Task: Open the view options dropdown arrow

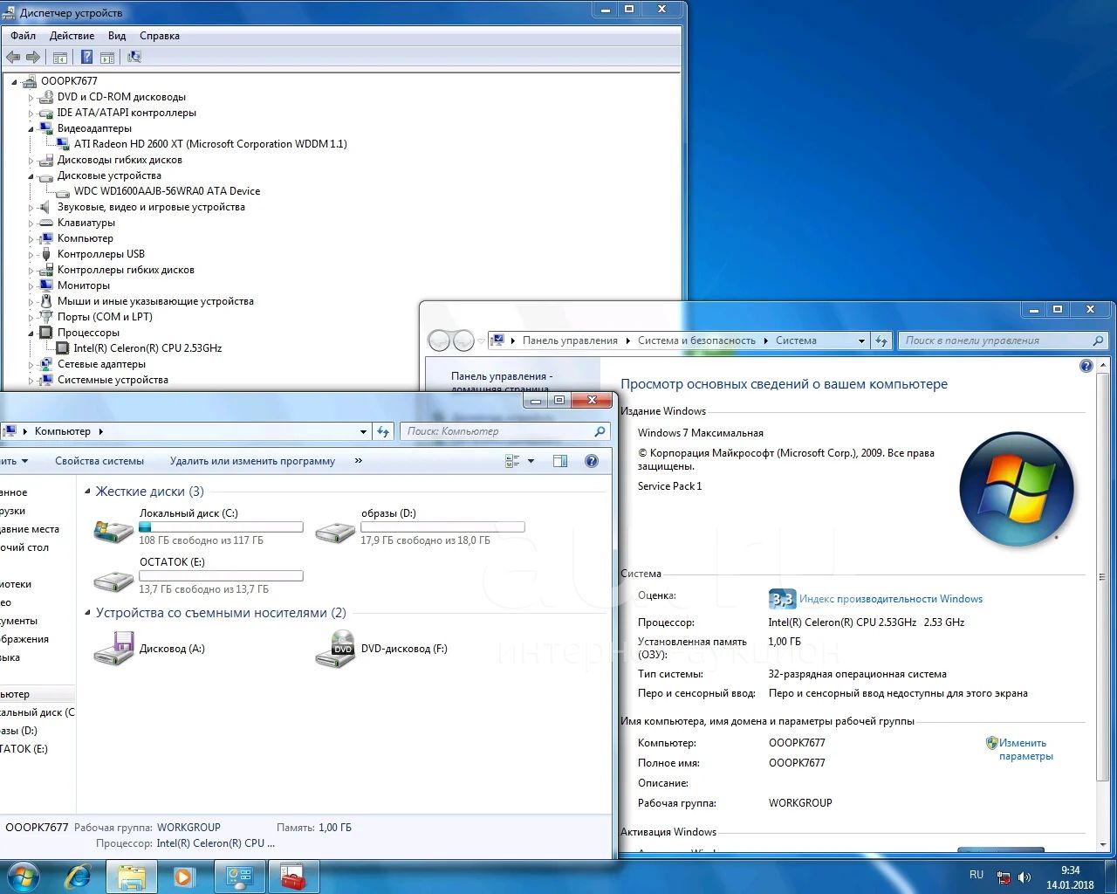Action: (x=531, y=461)
